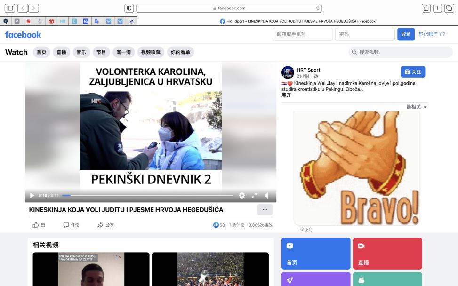Toggle Safari sidebar icon
The image size is (458, 286).
tap(9, 8)
